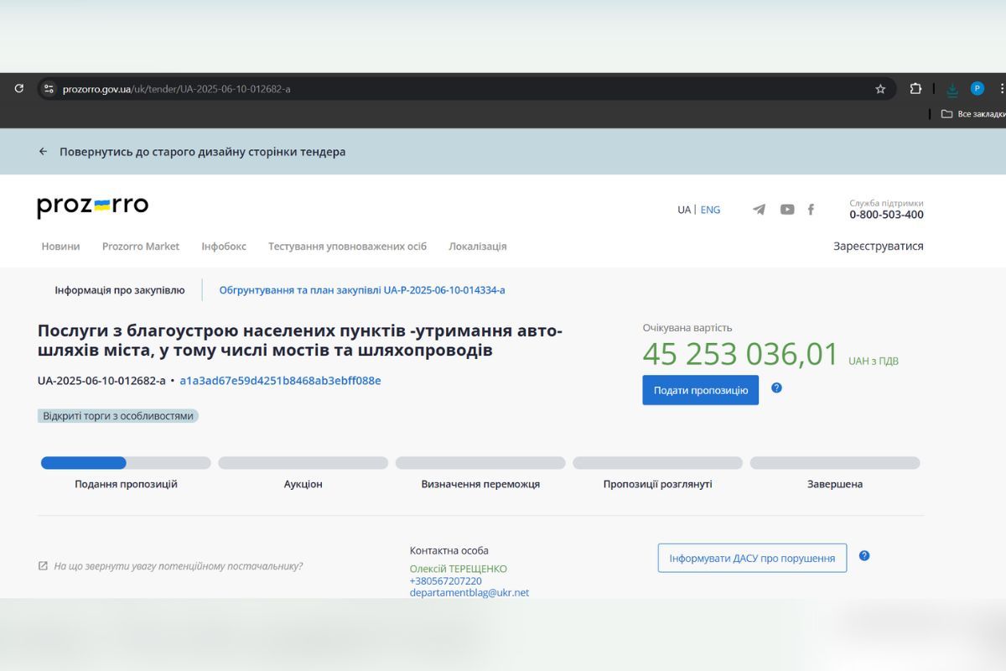This screenshot has width=1006, height=671.
Task: Open the Зареєструватися link
Action: [877, 246]
